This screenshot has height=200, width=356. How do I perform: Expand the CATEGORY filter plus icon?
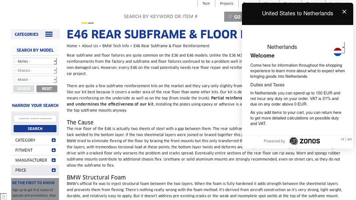click(x=53, y=140)
